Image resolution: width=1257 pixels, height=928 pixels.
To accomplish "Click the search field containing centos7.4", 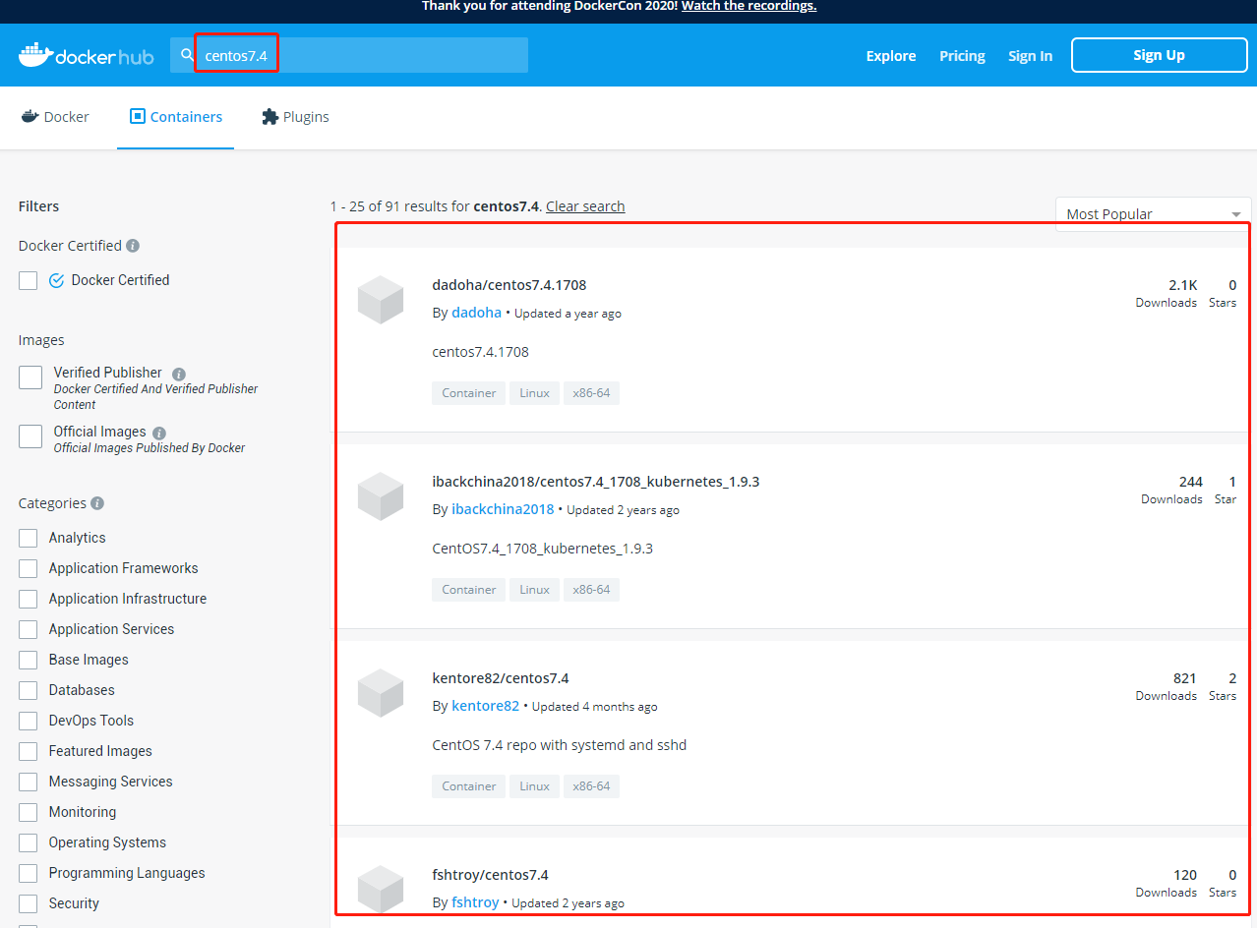I will pos(349,55).
